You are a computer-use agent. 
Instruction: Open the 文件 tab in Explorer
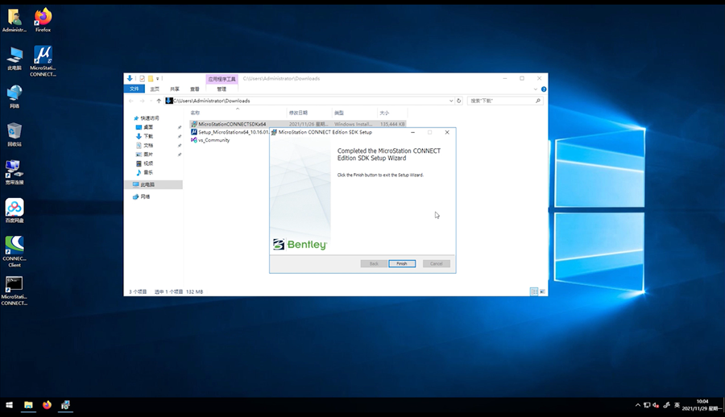pyautogui.click(x=134, y=89)
